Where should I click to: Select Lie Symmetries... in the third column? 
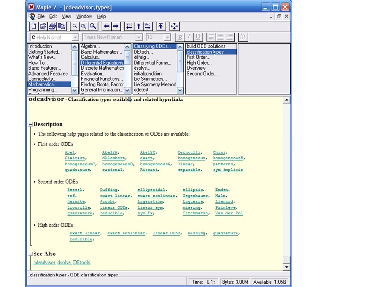click(x=150, y=79)
